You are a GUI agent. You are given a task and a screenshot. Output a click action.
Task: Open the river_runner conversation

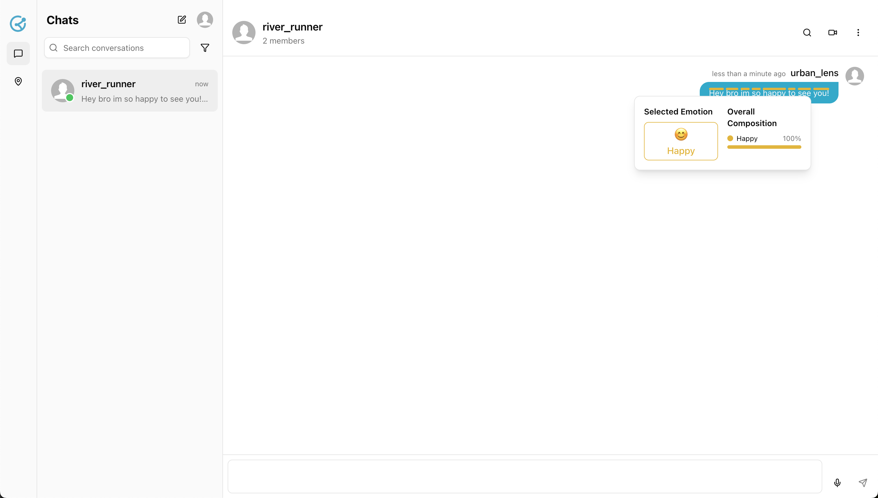pos(129,91)
